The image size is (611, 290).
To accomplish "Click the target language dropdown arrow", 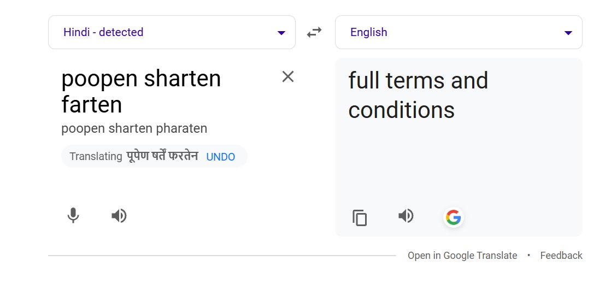I will click(568, 33).
